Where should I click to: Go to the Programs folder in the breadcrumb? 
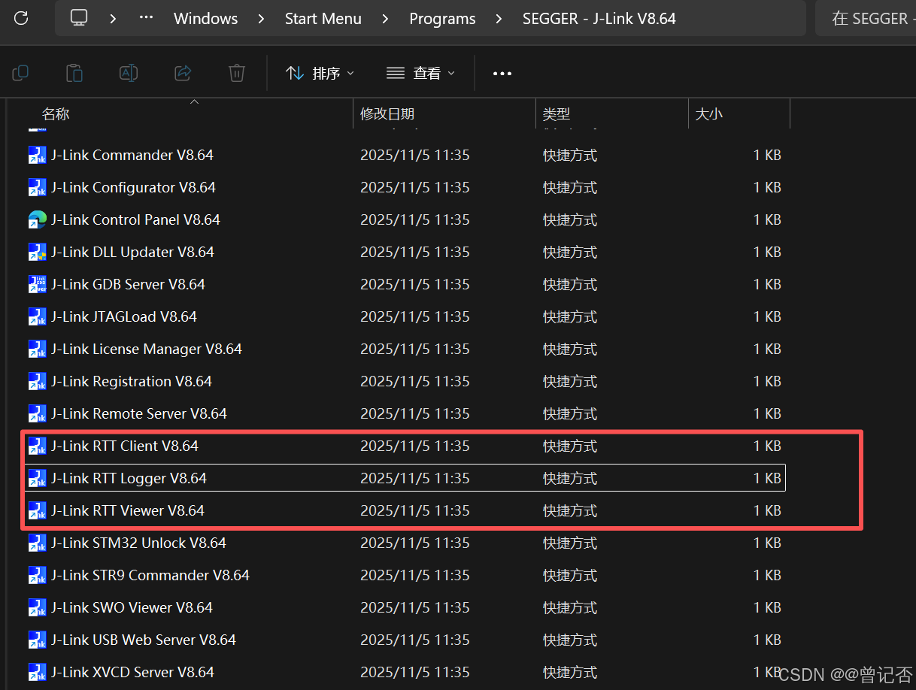pos(442,18)
